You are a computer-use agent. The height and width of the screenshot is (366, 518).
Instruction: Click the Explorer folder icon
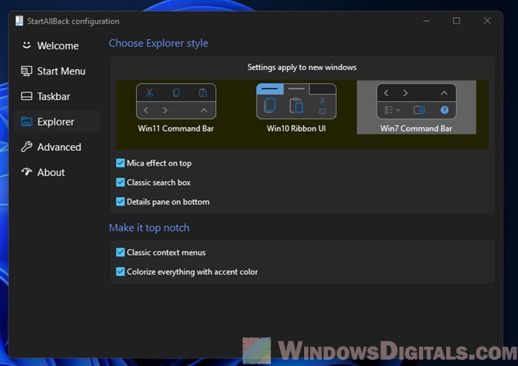coord(27,121)
